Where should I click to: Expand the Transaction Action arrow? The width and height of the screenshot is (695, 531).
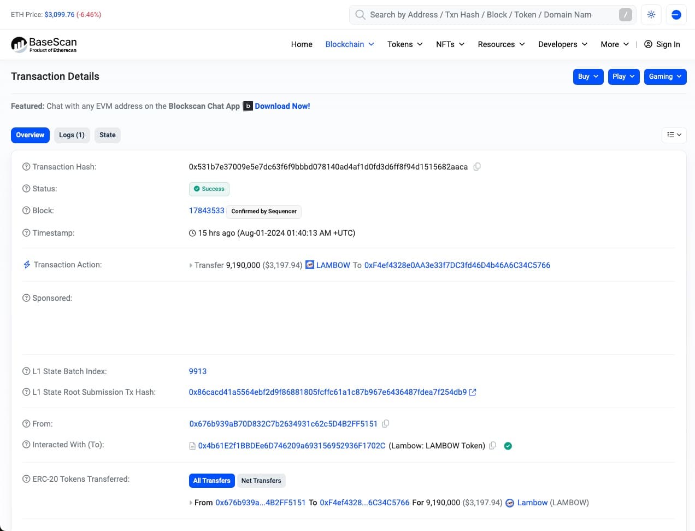coord(191,265)
